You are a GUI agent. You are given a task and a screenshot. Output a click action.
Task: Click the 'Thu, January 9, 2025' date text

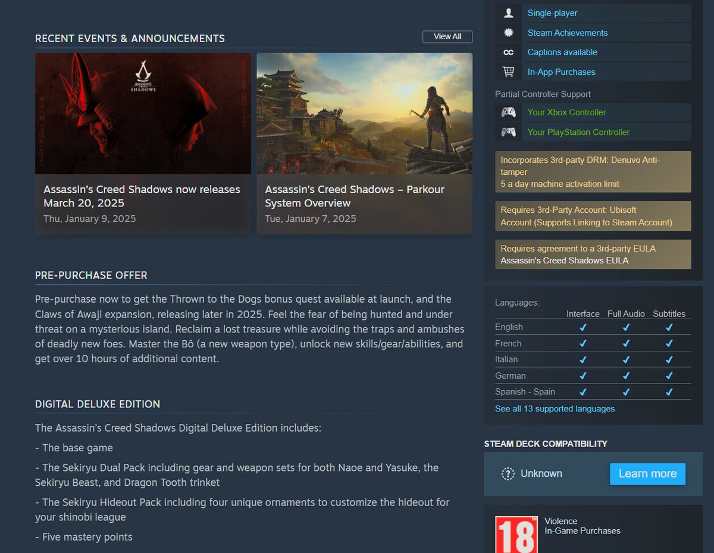[89, 219]
